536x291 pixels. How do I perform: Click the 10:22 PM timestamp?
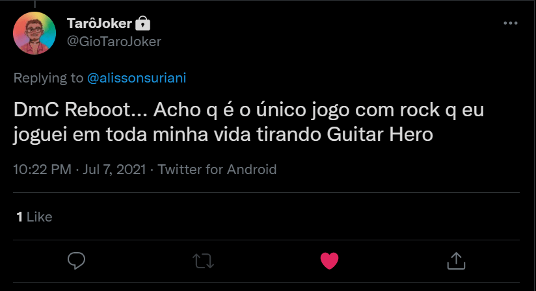(42, 170)
